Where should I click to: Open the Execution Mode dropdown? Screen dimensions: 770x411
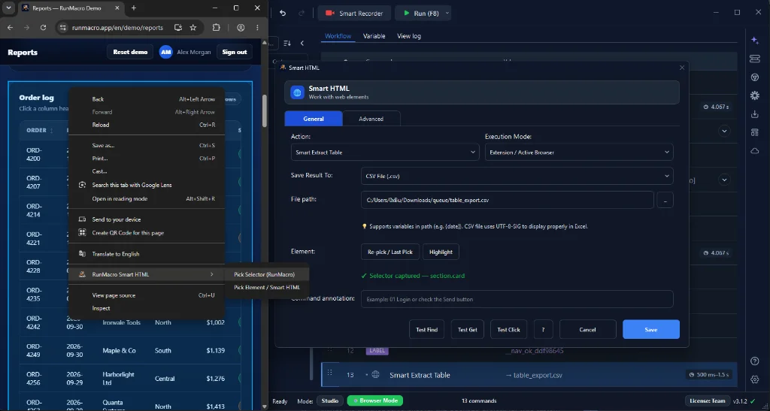[x=579, y=152]
